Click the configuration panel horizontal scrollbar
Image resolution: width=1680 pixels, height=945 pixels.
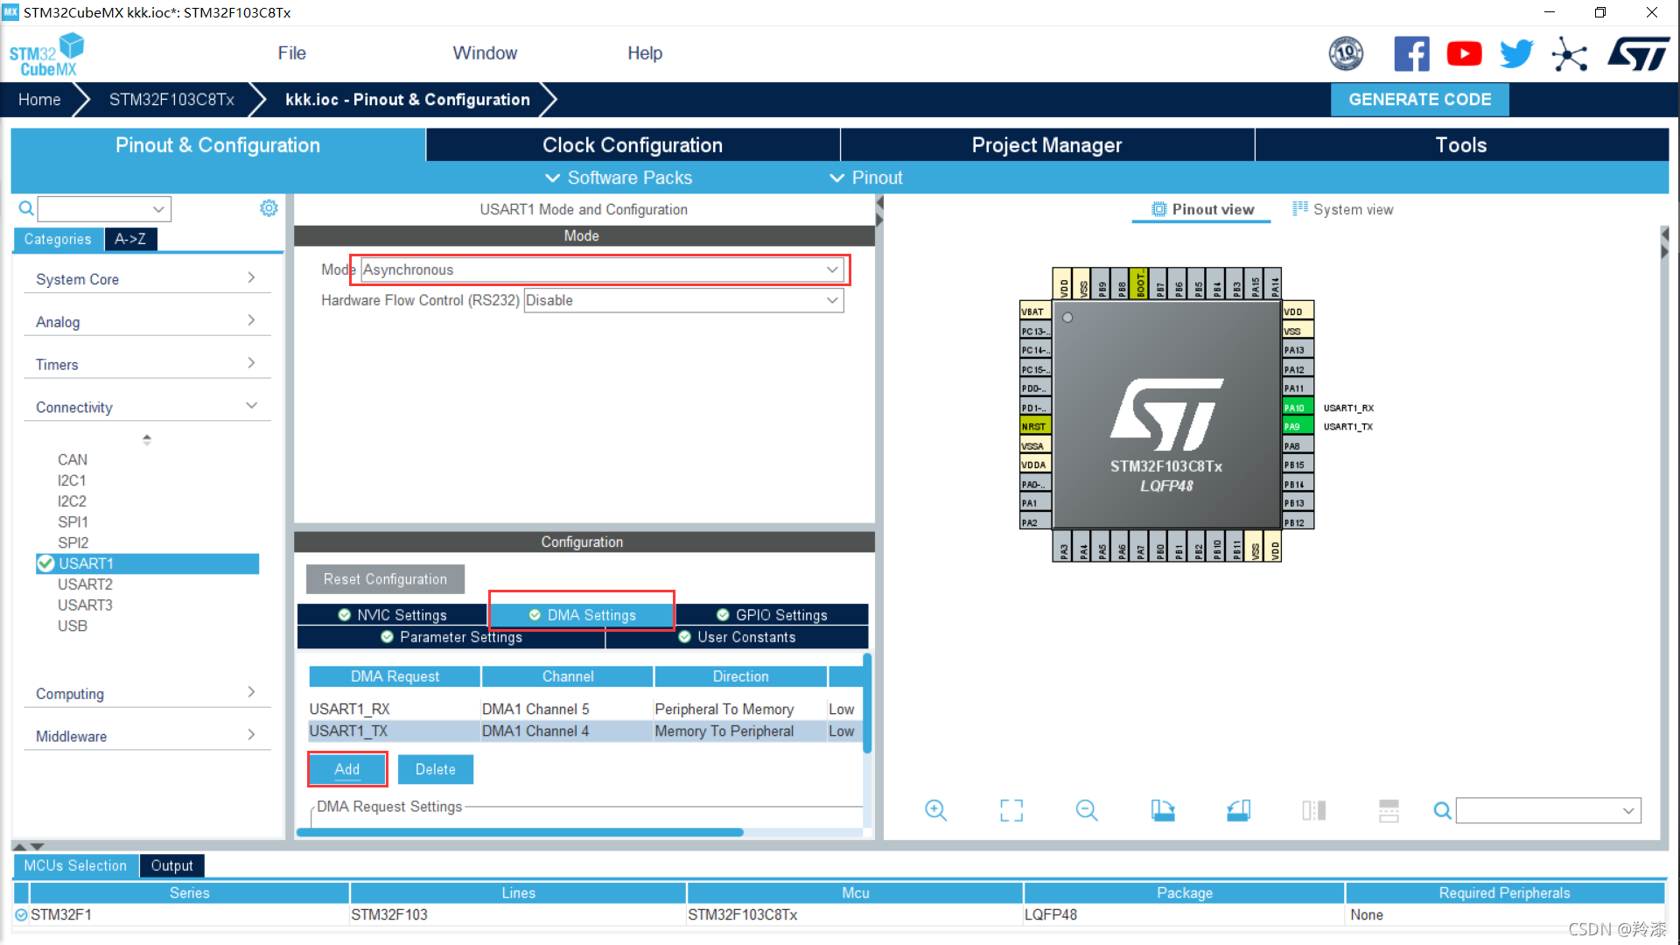[520, 832]
